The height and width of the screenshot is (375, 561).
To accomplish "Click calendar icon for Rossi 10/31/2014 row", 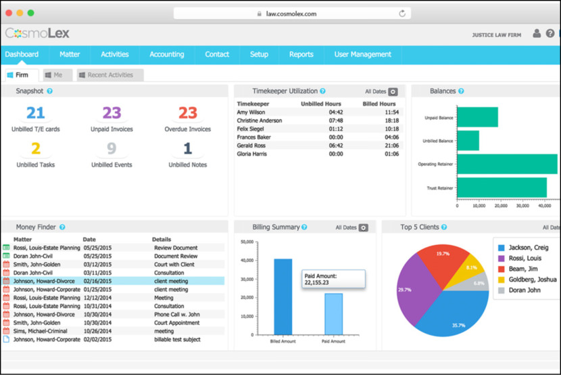I will click(6, 306).
